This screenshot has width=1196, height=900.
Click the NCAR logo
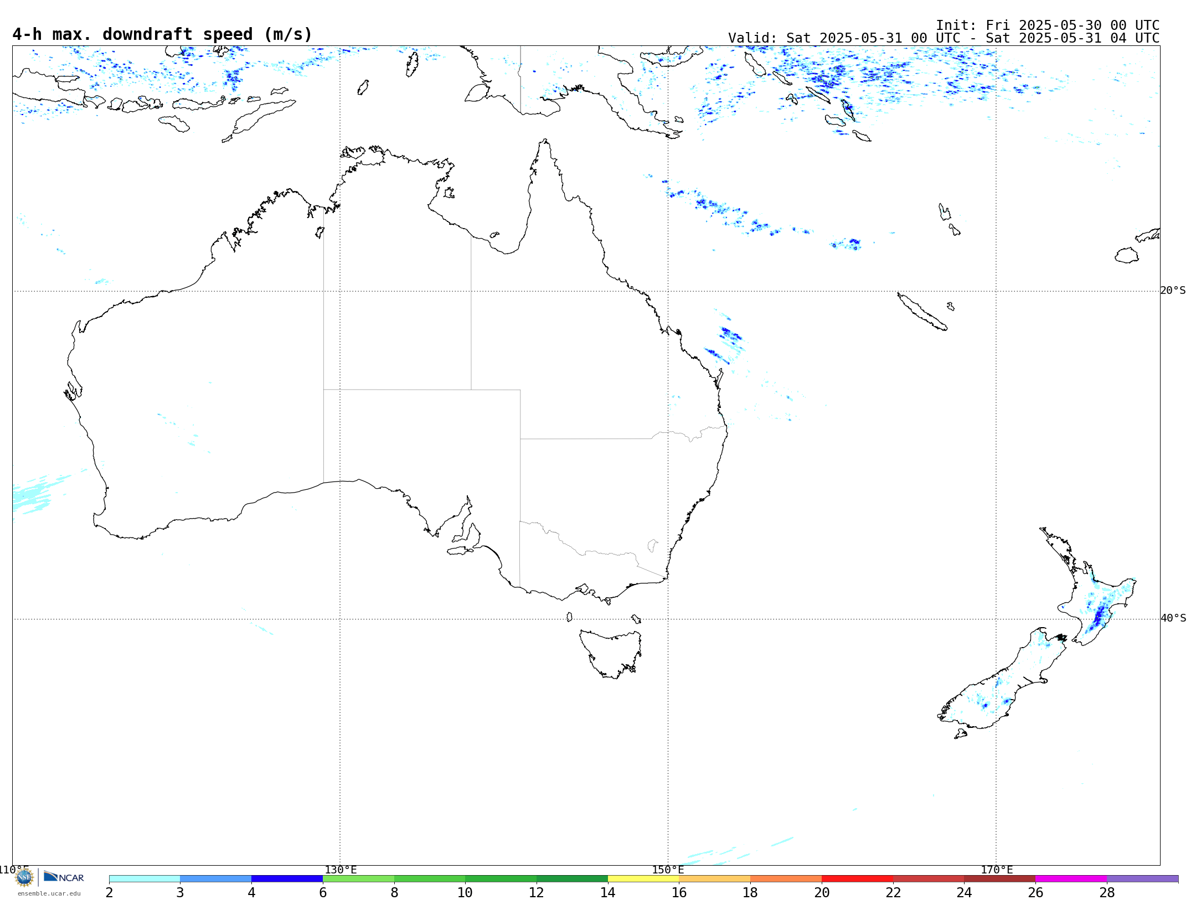(x=64, y=877)
